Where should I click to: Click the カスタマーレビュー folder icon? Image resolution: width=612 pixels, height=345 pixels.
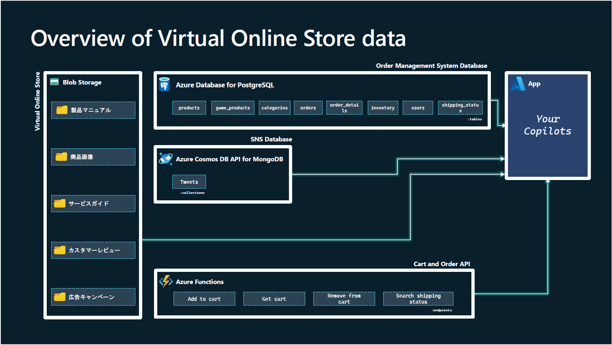point(60,250)
